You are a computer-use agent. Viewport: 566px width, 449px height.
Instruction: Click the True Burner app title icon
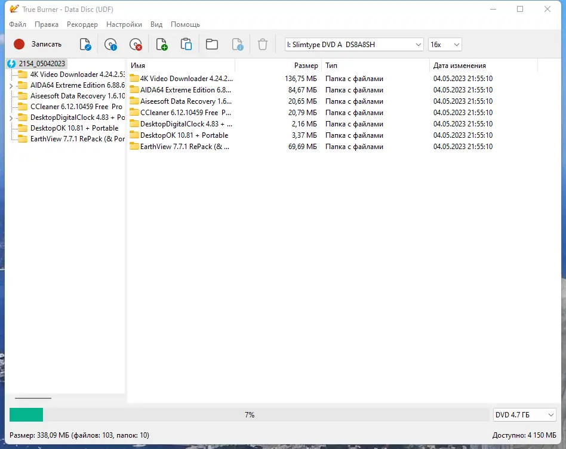point(14,9)
